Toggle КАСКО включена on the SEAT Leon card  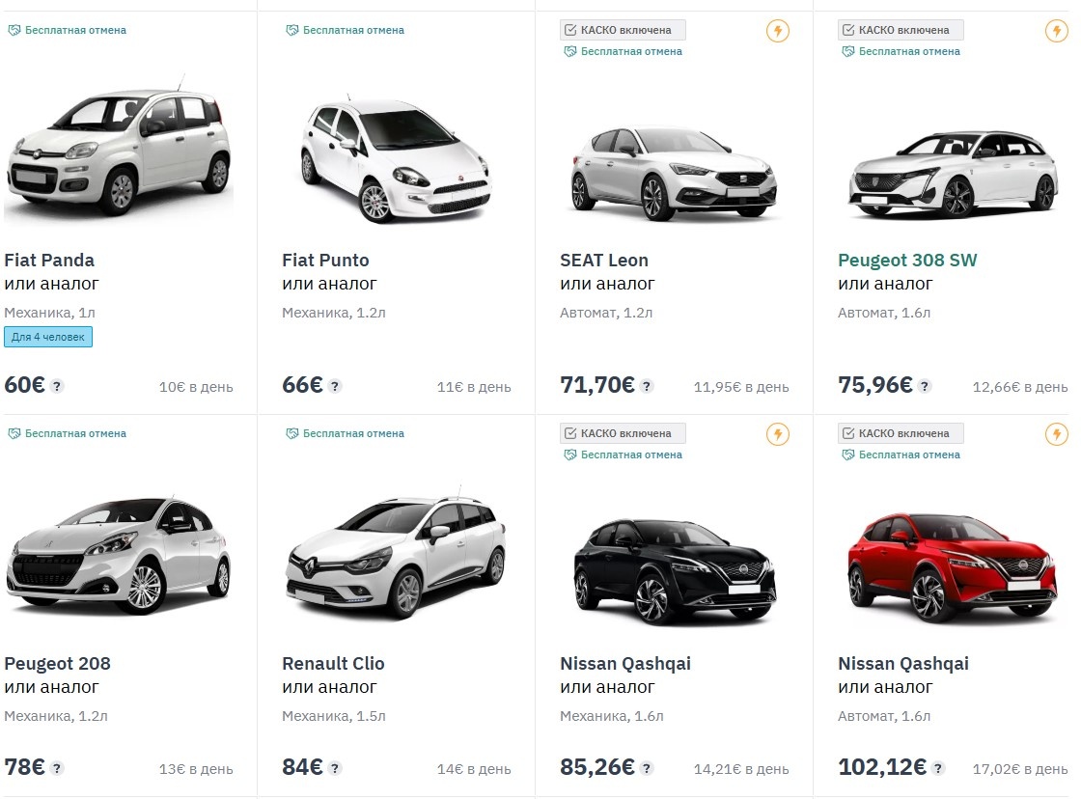pyautogui.click(x=622, y=29)
